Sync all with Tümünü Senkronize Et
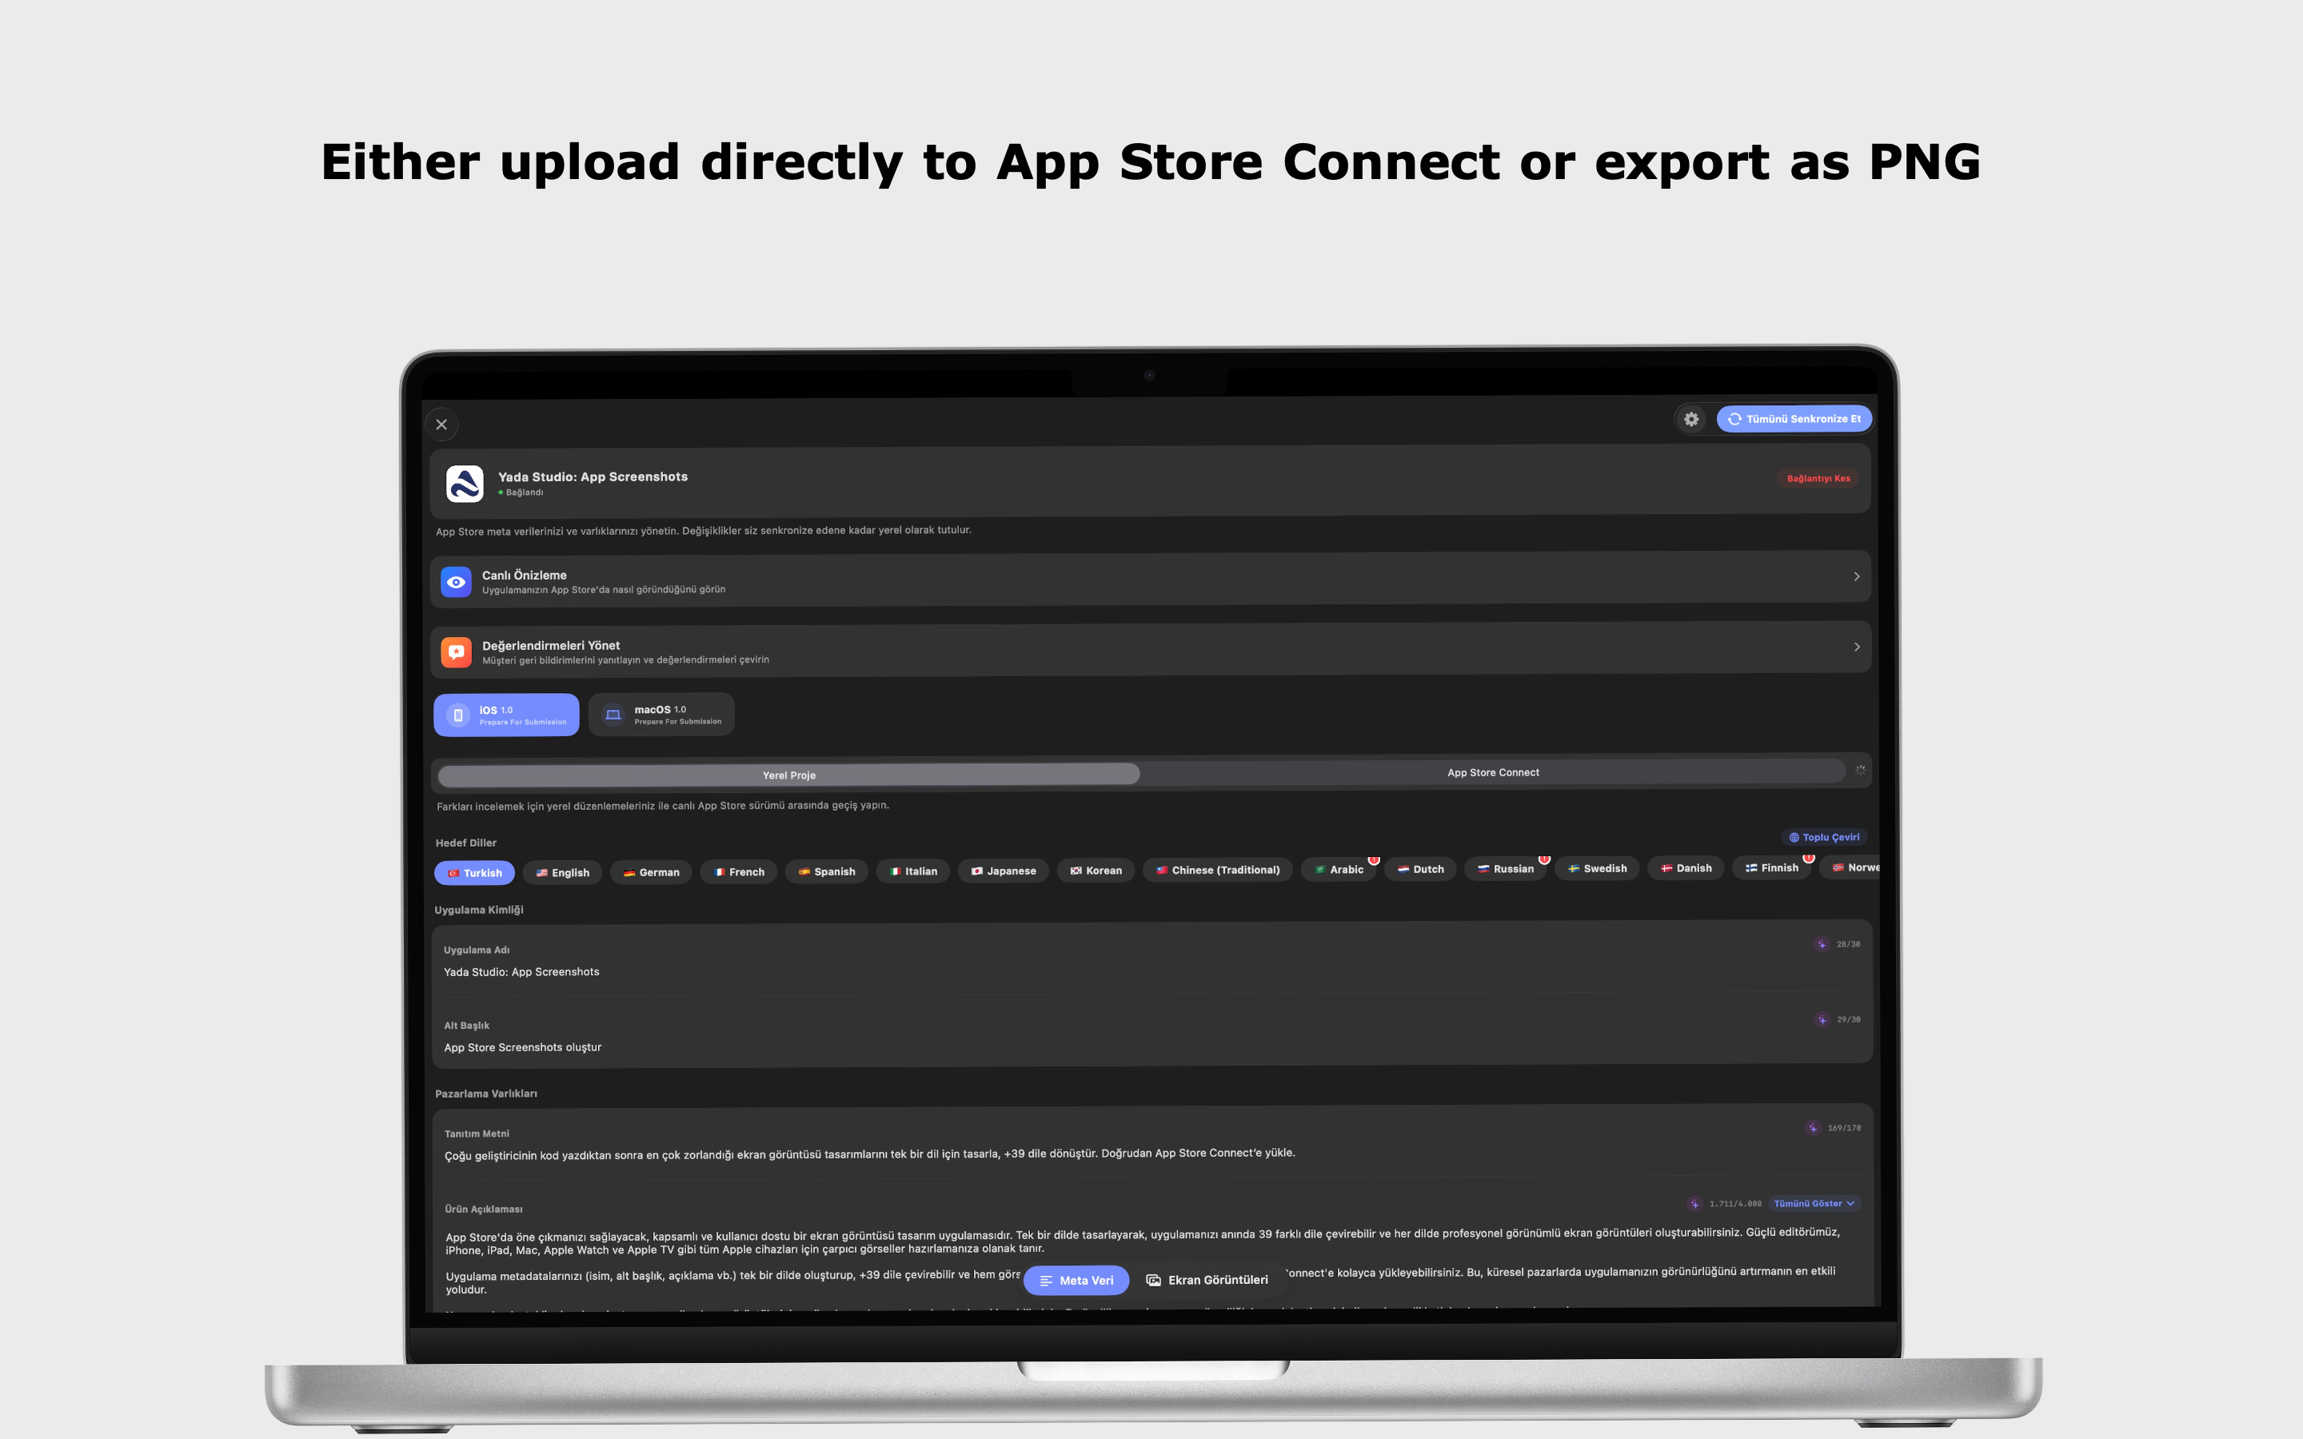 tap(1794, 419)
